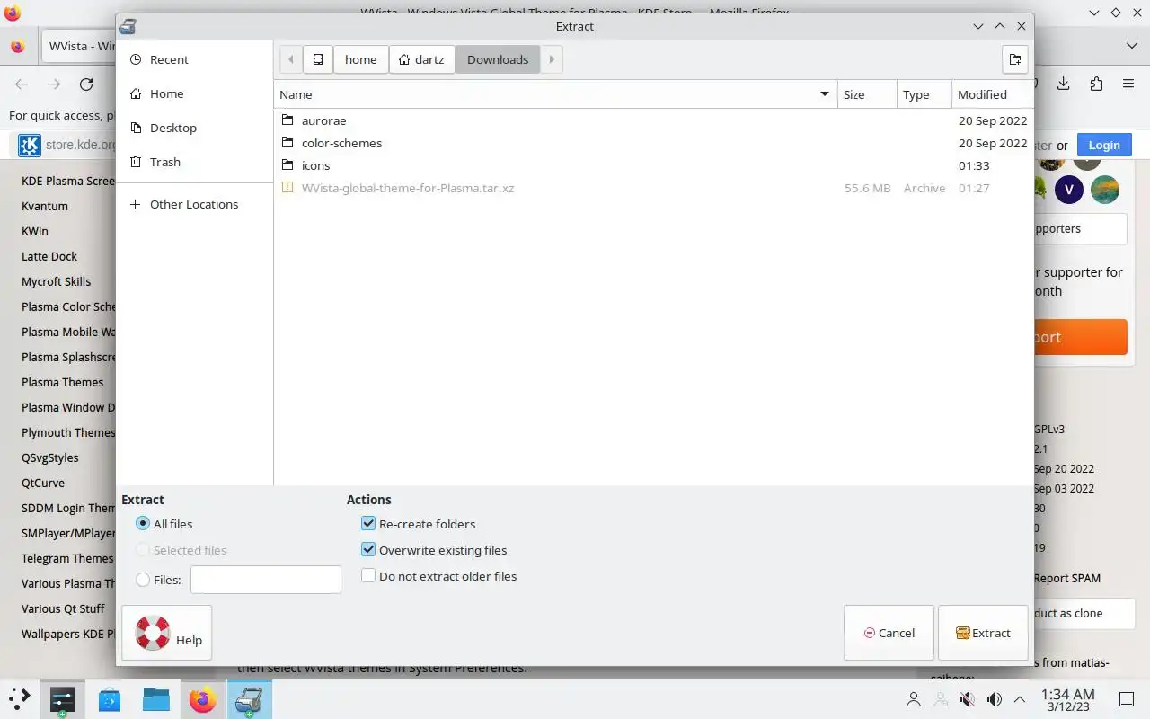
Task: Open the Firefox hamburger menu
Action: pyautogui.click(x=1128, y=84)
